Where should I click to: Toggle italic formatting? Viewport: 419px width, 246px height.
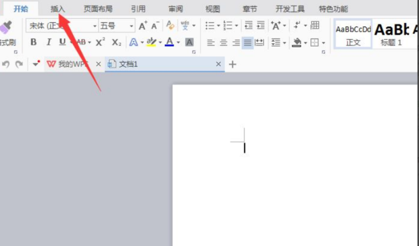tap(49, 42)
